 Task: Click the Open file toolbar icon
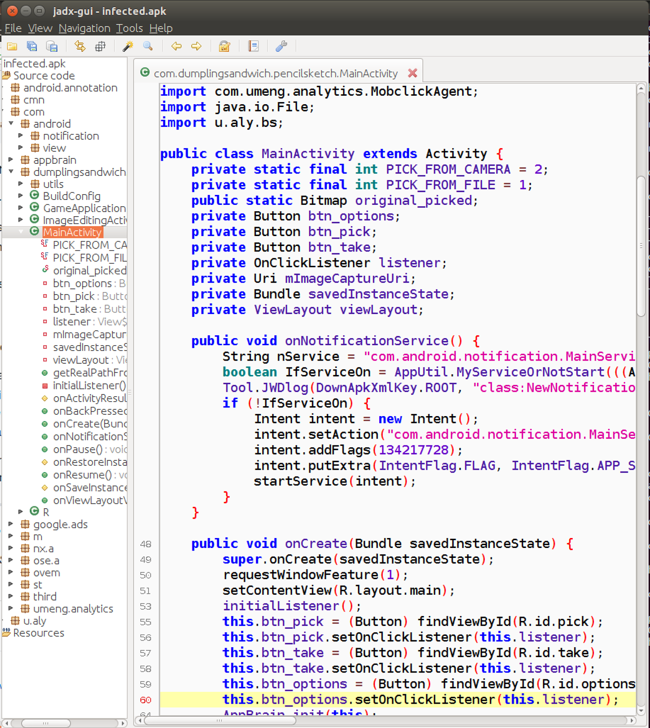[12, 46]
